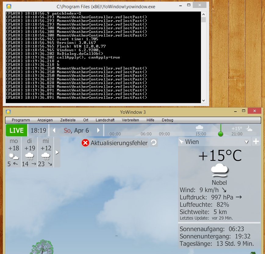Image resolution: width=265 pixels, height=254 pixels.
Task: Expand forecast days with right arrow
Action: click(x=57, y=152)
